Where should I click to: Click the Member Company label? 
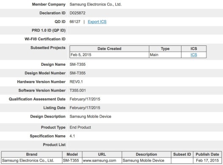click(49, 4)
